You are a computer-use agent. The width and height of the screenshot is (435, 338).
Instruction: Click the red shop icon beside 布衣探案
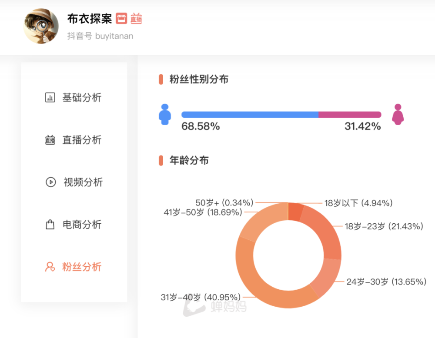pyautogui.click(x=121, y=19)
